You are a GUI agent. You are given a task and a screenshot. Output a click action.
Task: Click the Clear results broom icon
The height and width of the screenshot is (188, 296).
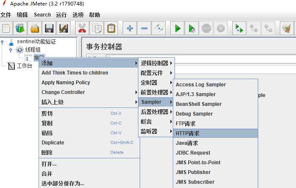tap(287, 28)
